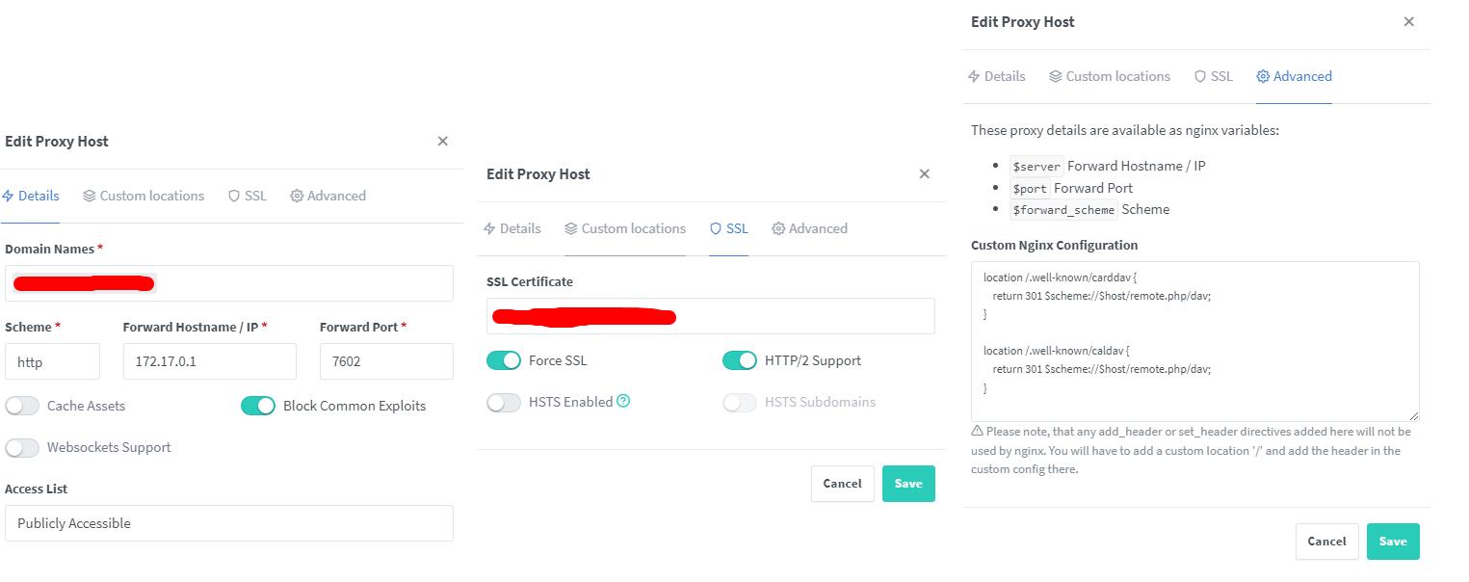The height and width of the screenshot is (582, 1469).
Task: Click the shield icon on the SSL tab
Action: click(234, 196)
